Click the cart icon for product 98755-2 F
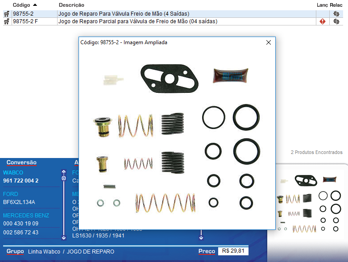348x262 pixels. pos(6,21)
